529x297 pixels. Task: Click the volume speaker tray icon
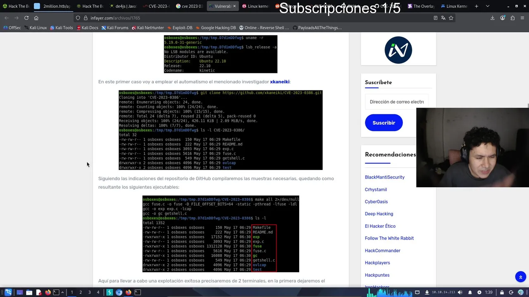460,292
